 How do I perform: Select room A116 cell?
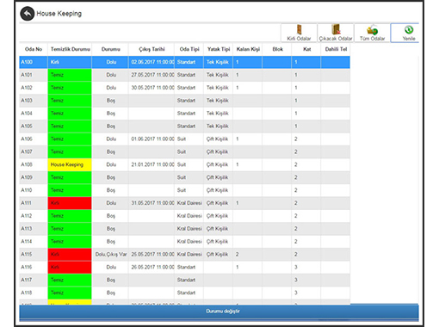pyautogui.click(x=34, y=268)
